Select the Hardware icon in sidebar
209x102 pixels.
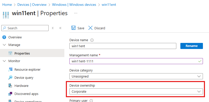coord(10,86)
